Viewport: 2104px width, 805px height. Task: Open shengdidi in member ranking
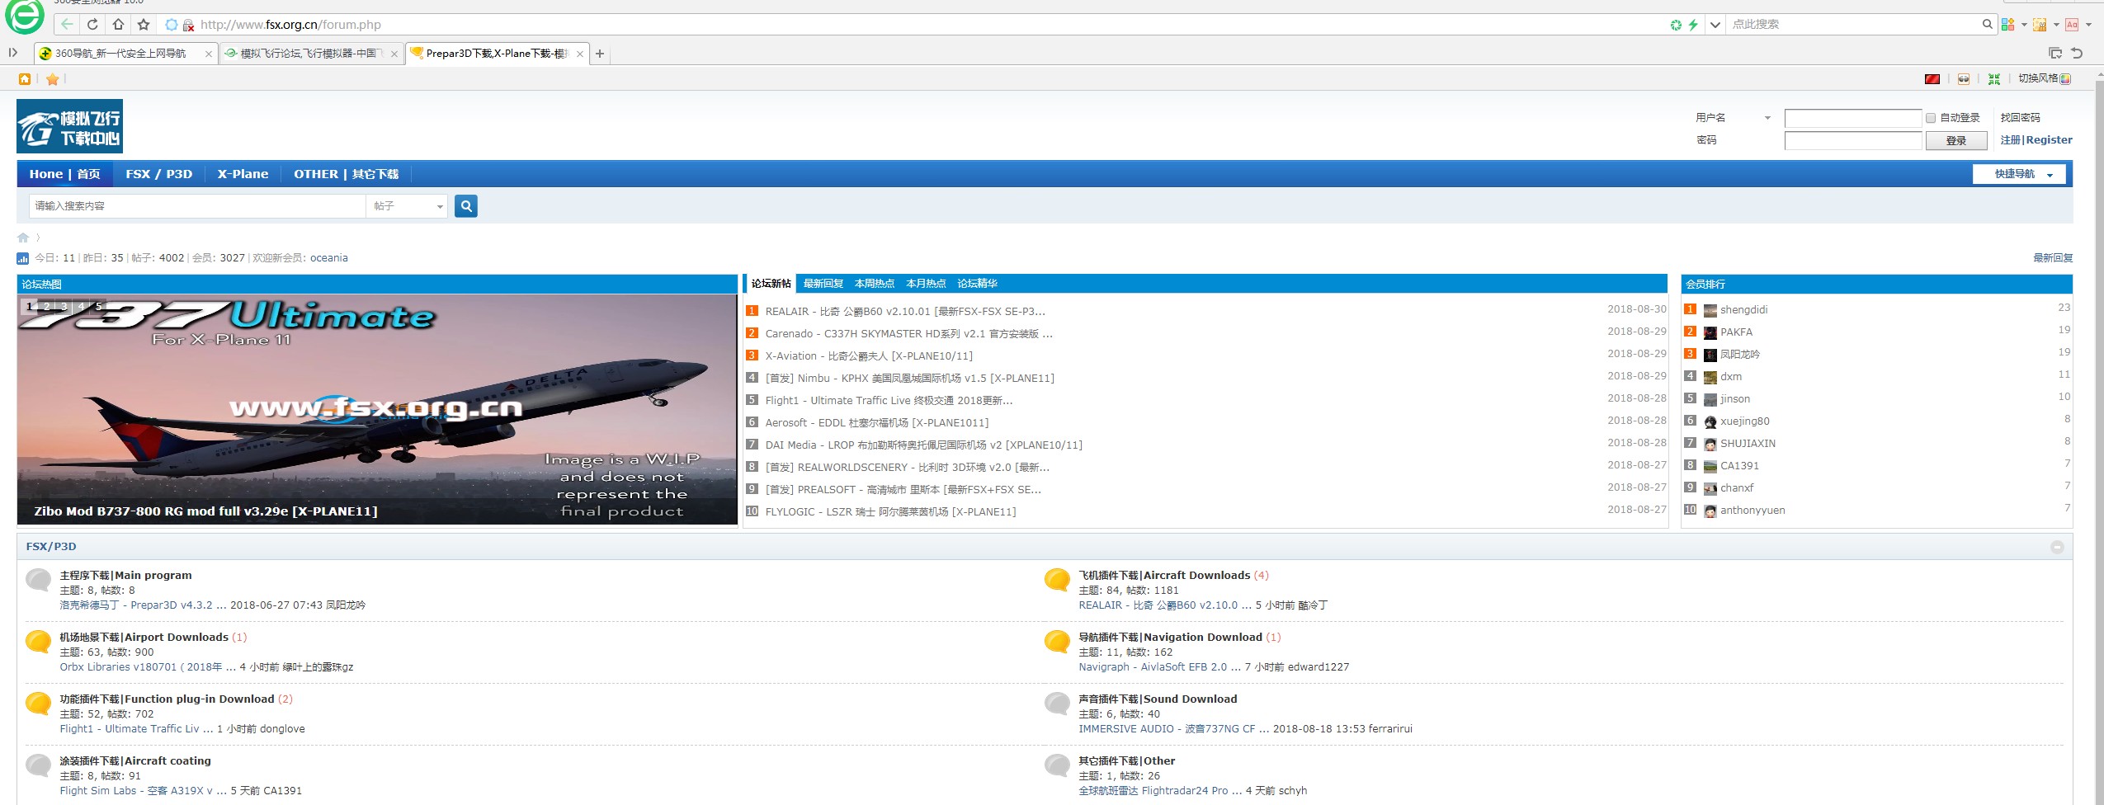point(1743,310)
